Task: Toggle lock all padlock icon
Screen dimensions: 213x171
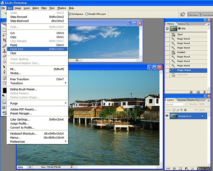Action: pos(185,110)
